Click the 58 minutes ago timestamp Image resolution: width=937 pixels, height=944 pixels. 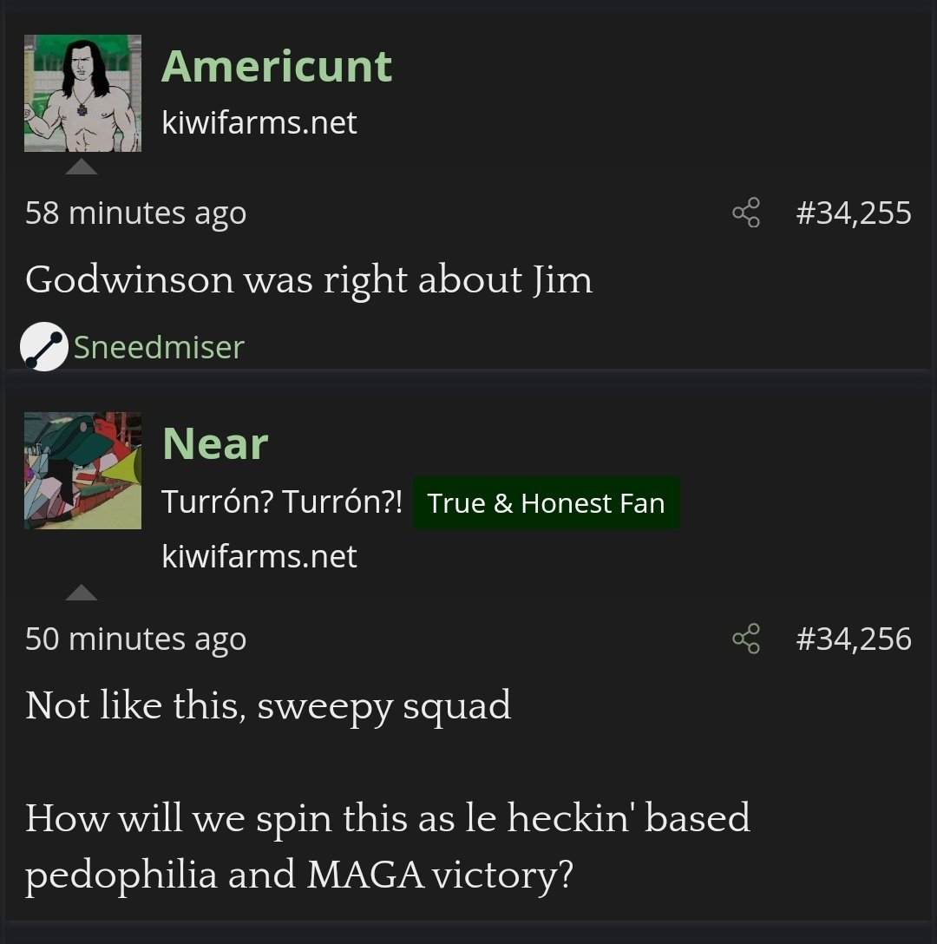pyautogui.click(x=136, y=213)
